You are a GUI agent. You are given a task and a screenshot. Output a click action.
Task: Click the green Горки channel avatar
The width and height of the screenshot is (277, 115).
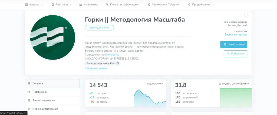click(x=52, y=37)
